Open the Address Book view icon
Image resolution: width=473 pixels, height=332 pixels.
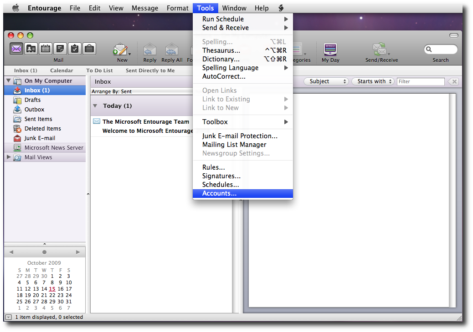tap(31, 49)
